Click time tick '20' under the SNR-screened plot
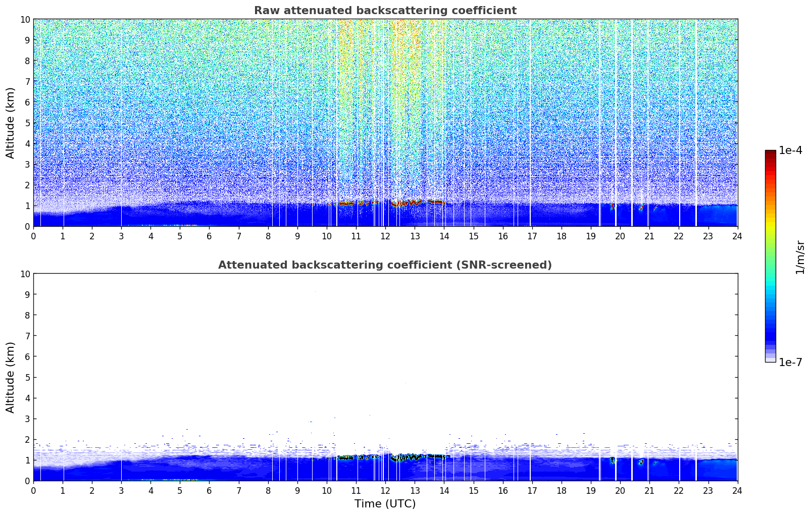 point(620,490)
